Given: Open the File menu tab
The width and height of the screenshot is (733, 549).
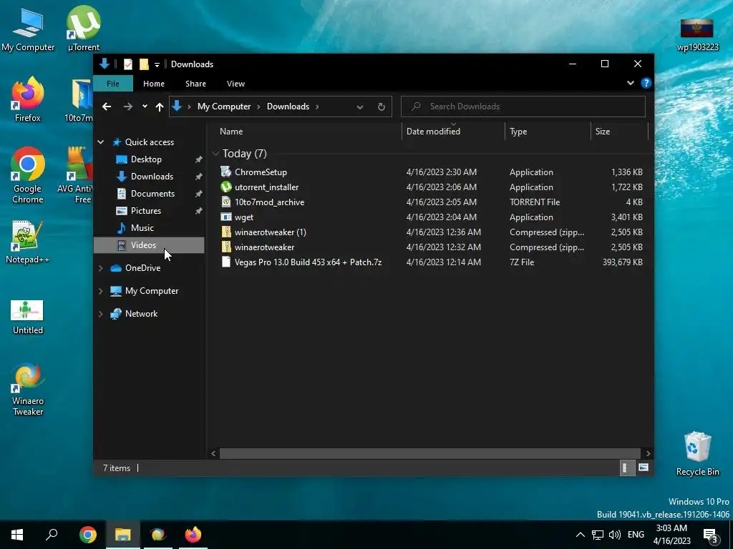Looking at the screenshot, I should 113,84.
